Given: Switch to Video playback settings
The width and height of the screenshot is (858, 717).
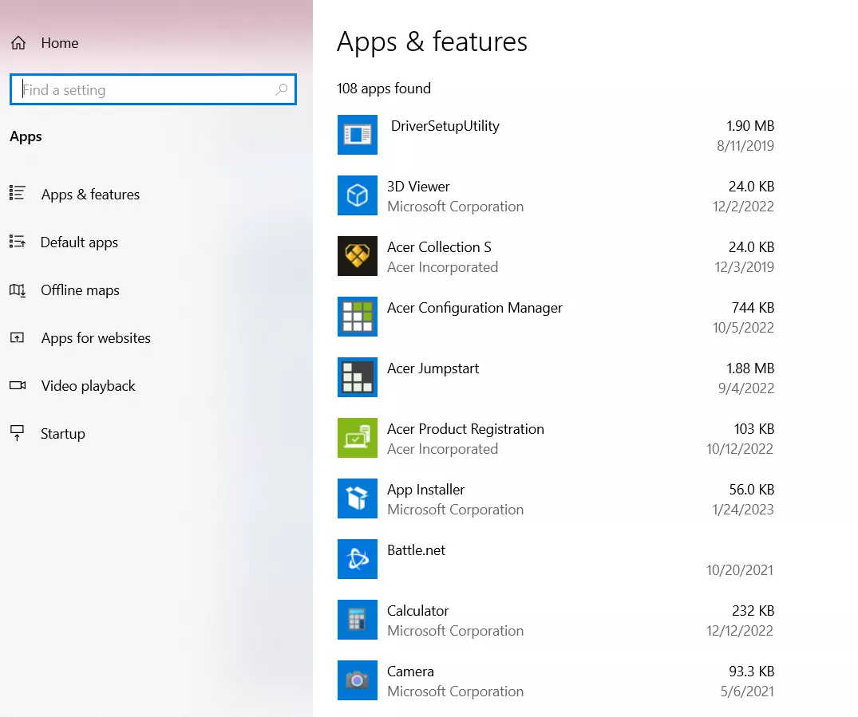Looking at the screenshot, I should [88, 386].
